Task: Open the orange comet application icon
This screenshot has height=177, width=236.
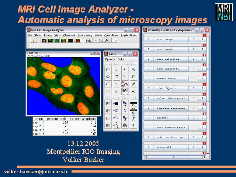Action: tap(78, 41)
